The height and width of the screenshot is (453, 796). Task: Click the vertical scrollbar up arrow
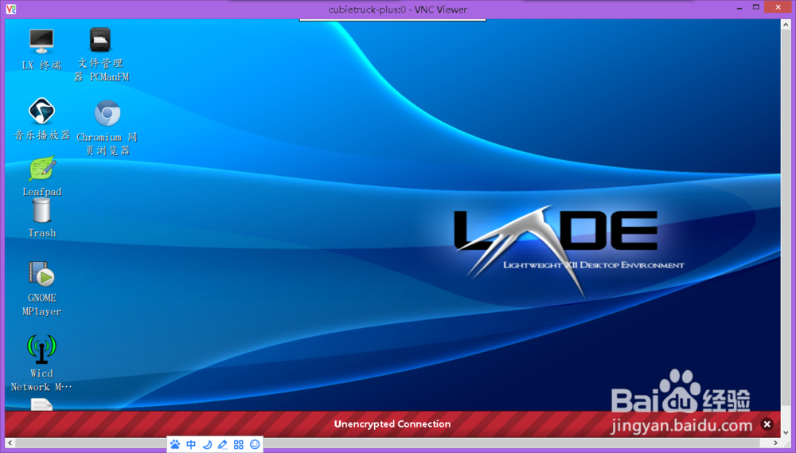(x=786, y=24)
